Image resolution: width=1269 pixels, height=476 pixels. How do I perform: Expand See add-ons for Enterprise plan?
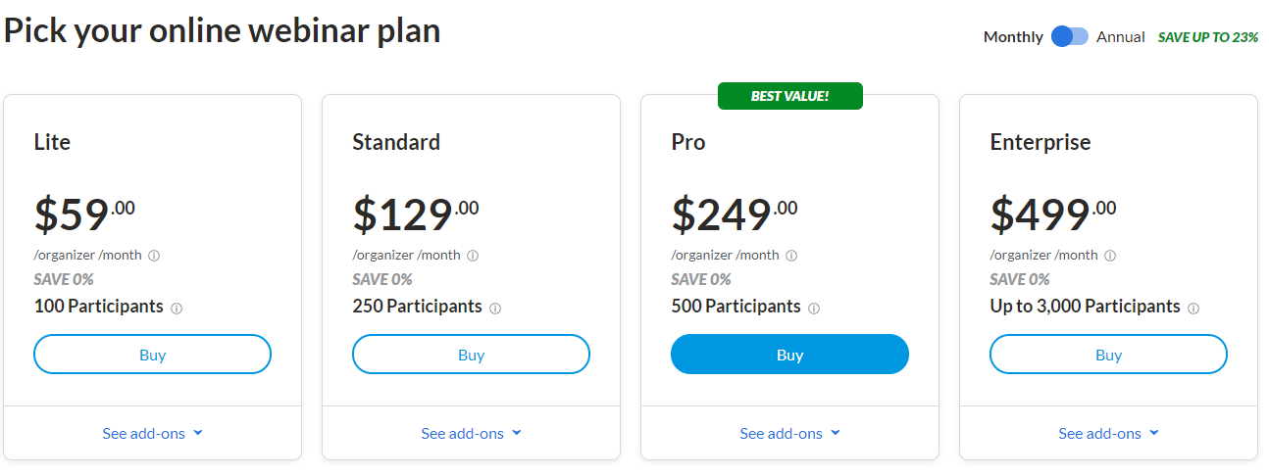1109,433
